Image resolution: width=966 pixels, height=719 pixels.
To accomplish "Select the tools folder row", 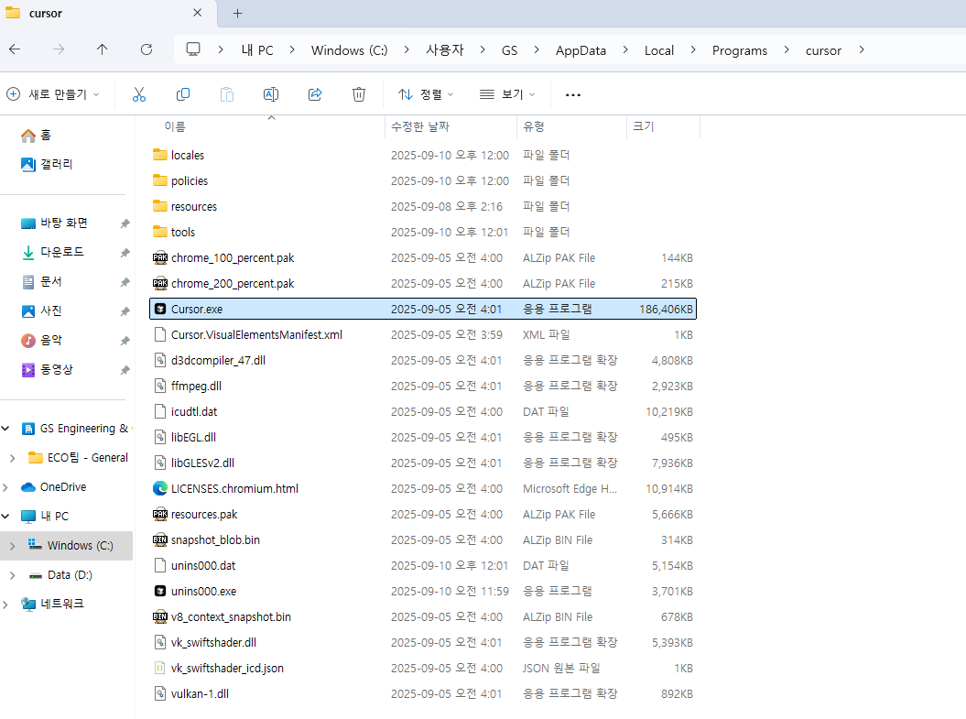I will 423,233.
